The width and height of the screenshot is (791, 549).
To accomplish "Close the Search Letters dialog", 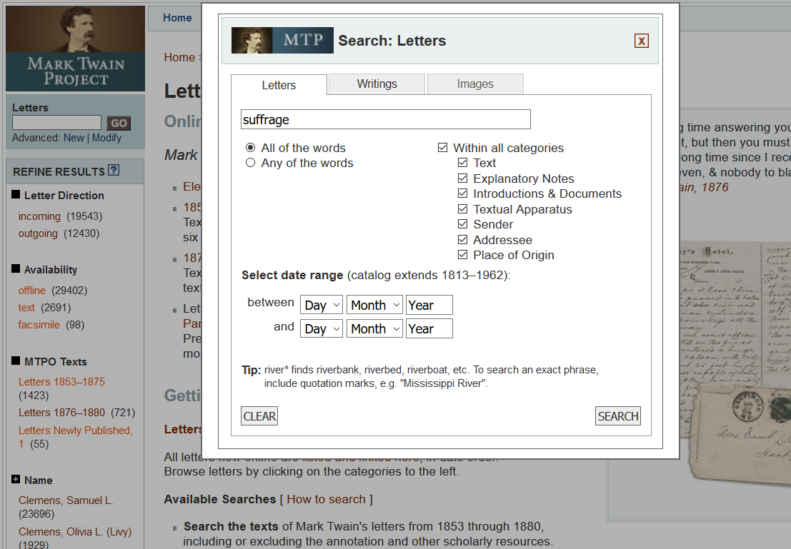I will [641, 41].
